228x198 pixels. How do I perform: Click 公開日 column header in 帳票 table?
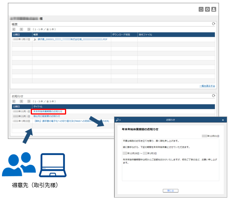coord(22,35)
